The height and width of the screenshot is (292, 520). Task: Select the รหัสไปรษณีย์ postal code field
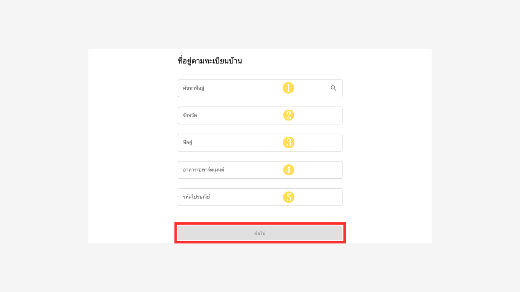coord(260,197)
